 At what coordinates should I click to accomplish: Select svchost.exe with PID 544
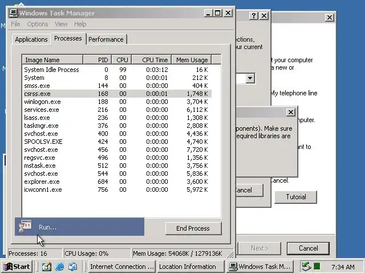[117, 174]
